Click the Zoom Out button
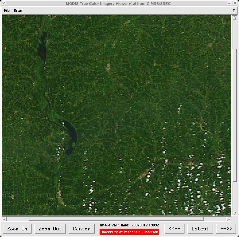 pyautogui.click(x=50, y=229)
